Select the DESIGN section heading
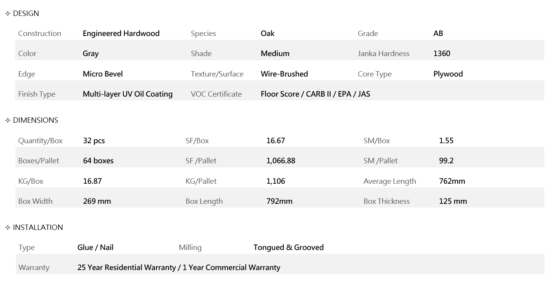The height and width of the screenshot is (289, 545). [x=26, y=14]
